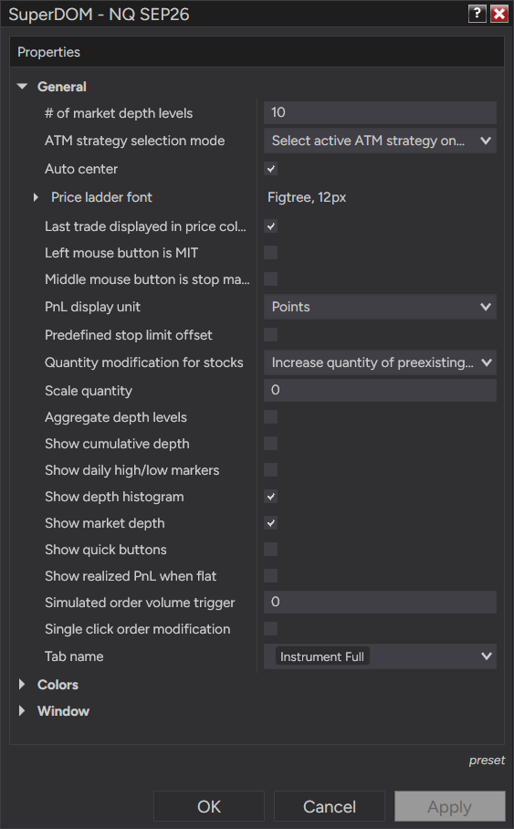The image size is (514, 829).
Task: Enable Middle mouse button is stop market
Action: tap(271, 279)
